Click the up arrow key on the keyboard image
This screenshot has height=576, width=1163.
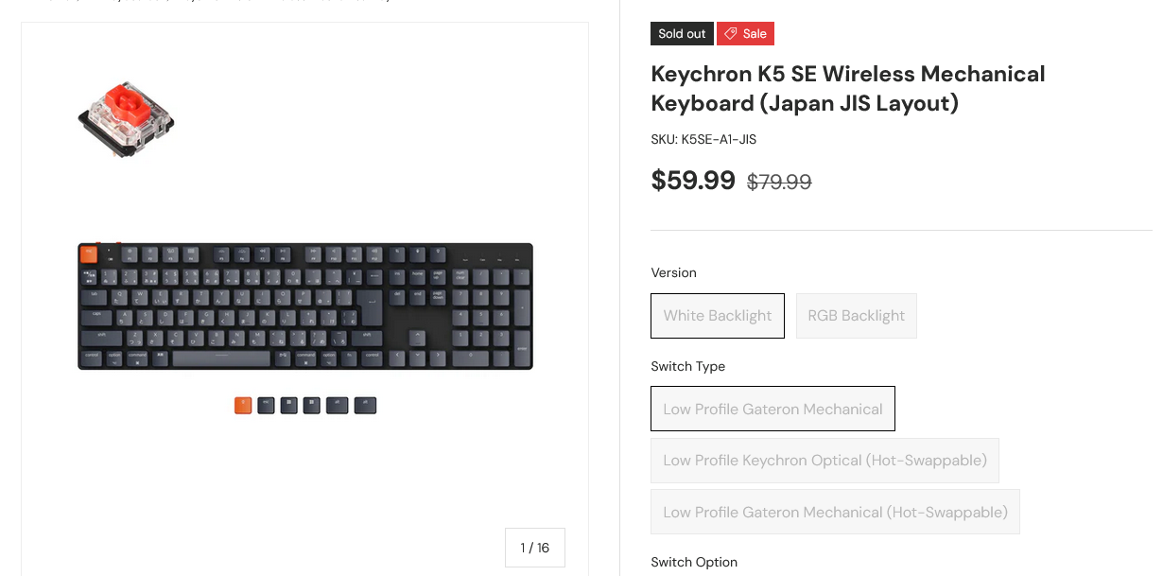[x=415, y=337]
